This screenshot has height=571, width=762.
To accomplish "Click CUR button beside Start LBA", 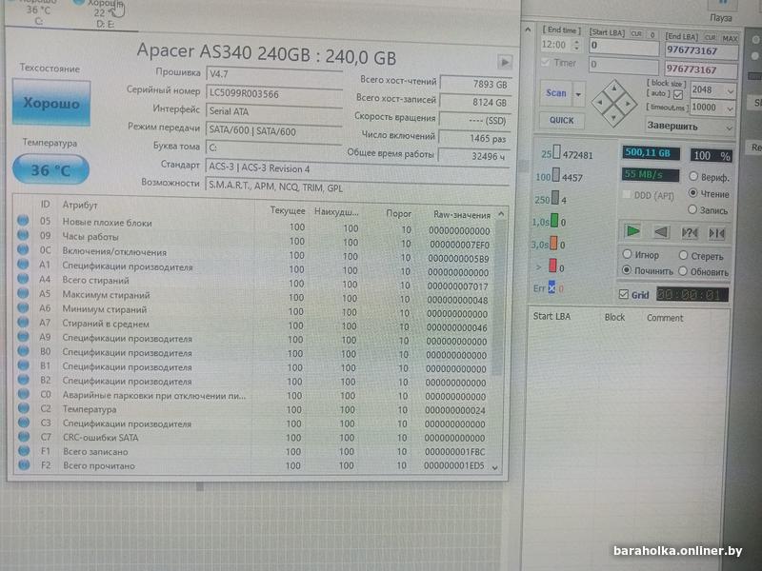I will (x=635, y=34).
